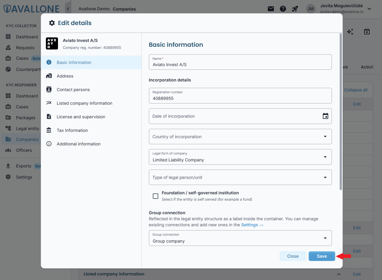Open the AI sparkle icon
382x280 pixels.
point(350,32)
